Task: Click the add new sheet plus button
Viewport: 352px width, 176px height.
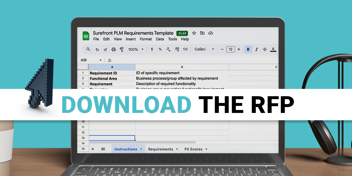Action: 93,149
